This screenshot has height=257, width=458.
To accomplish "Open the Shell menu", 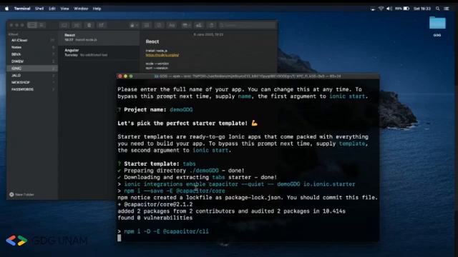I will [x=39, y=9].
